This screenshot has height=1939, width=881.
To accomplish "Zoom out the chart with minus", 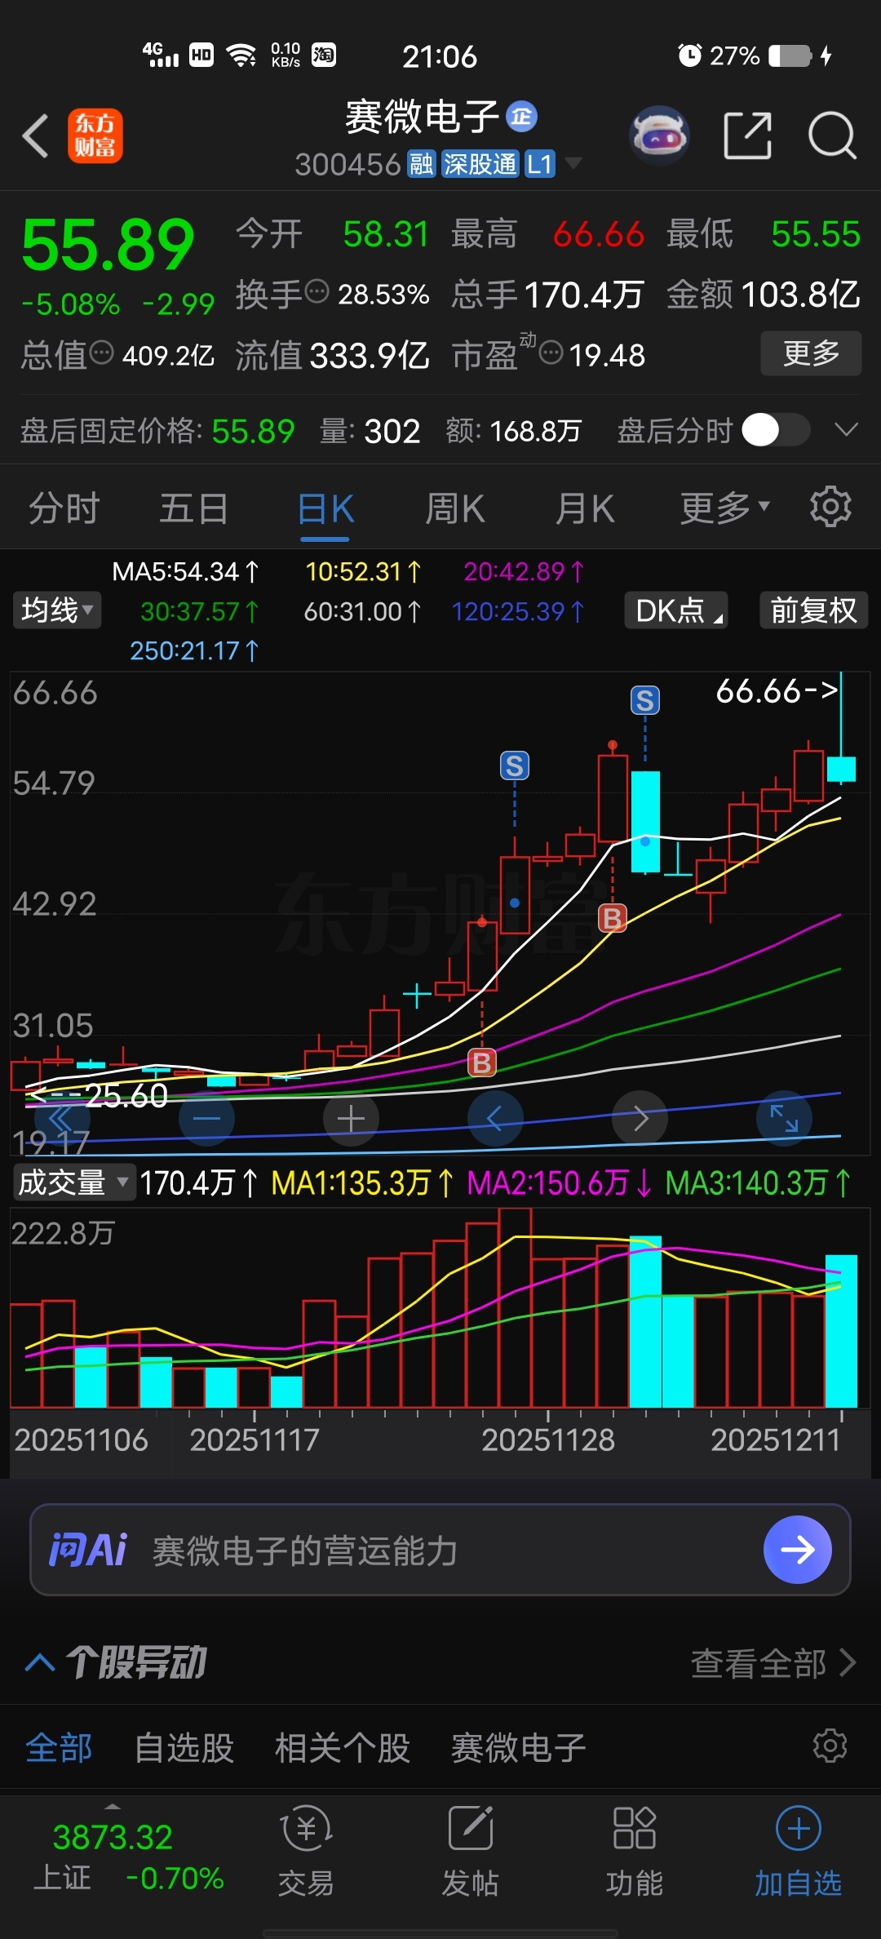I will coord(206,1118).
